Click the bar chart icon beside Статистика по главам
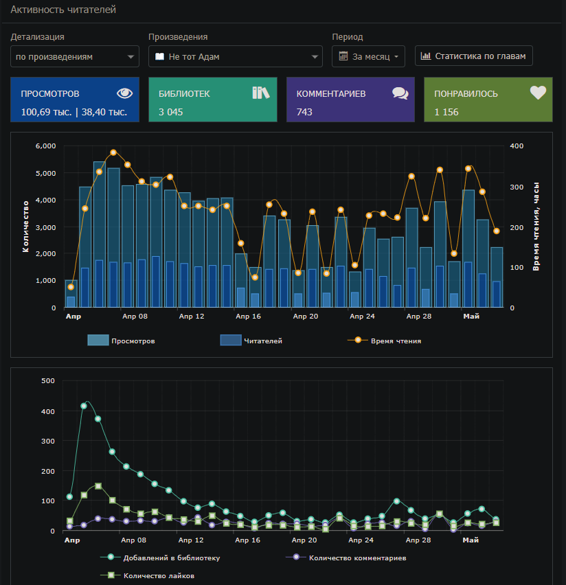Image resolution: width=566 pixels, height=585 pixels. pyautogui.click(x=426, y=56)
